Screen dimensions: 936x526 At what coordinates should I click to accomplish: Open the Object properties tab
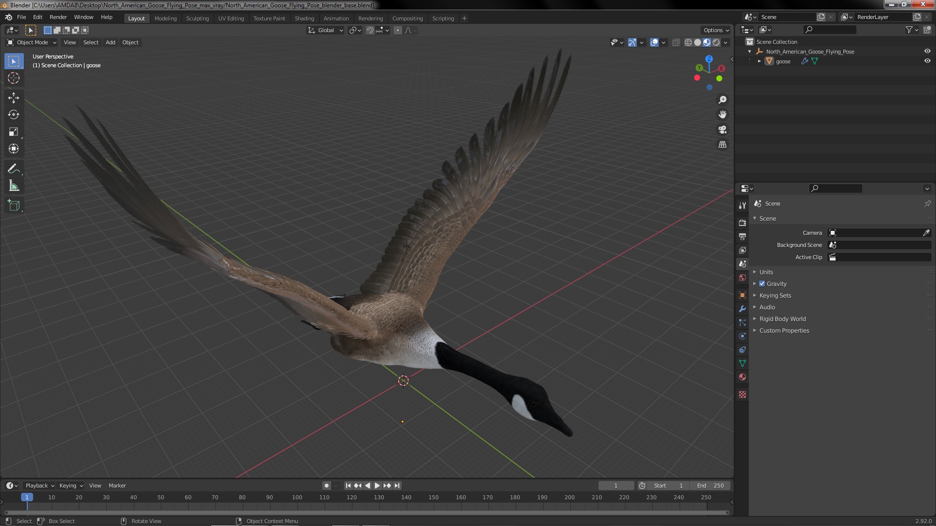pyautogui.click(x=742, y=295)
